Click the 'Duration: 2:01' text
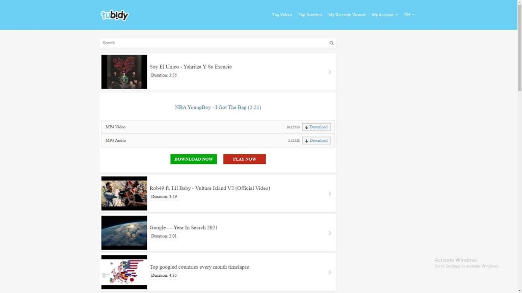Image resolution: width=522 pixels, height=293 pixels. pyautogui.click(x=164, y=236)
